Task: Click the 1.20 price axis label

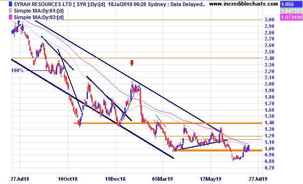Action: (269, 136)
